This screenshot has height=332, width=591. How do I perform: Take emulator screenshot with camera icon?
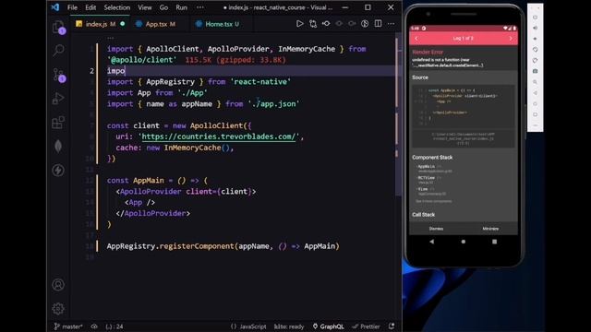[x=535, y=71]
